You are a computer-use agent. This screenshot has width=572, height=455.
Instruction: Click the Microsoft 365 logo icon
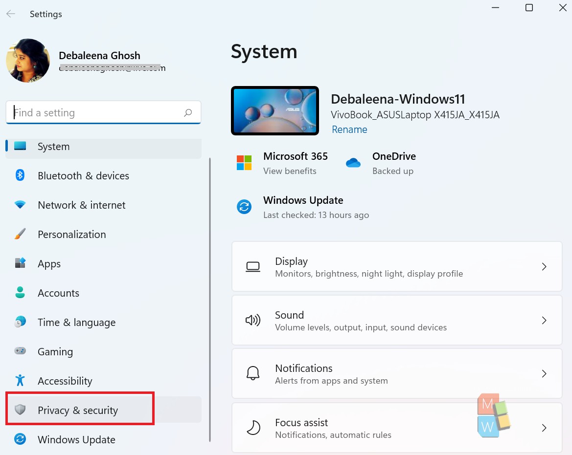pyautogui.click(x=244, y=163)
